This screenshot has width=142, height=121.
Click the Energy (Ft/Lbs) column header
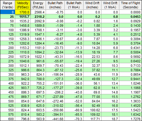[38, 5]
